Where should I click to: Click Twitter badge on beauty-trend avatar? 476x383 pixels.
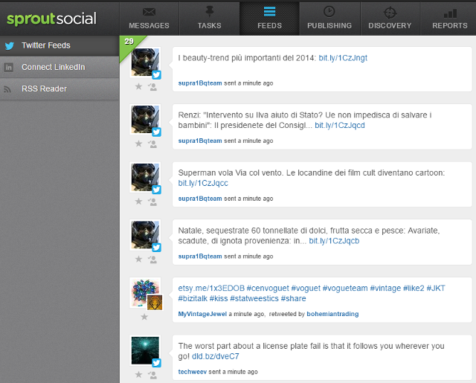pyautogui.click(x=156, y=74)
